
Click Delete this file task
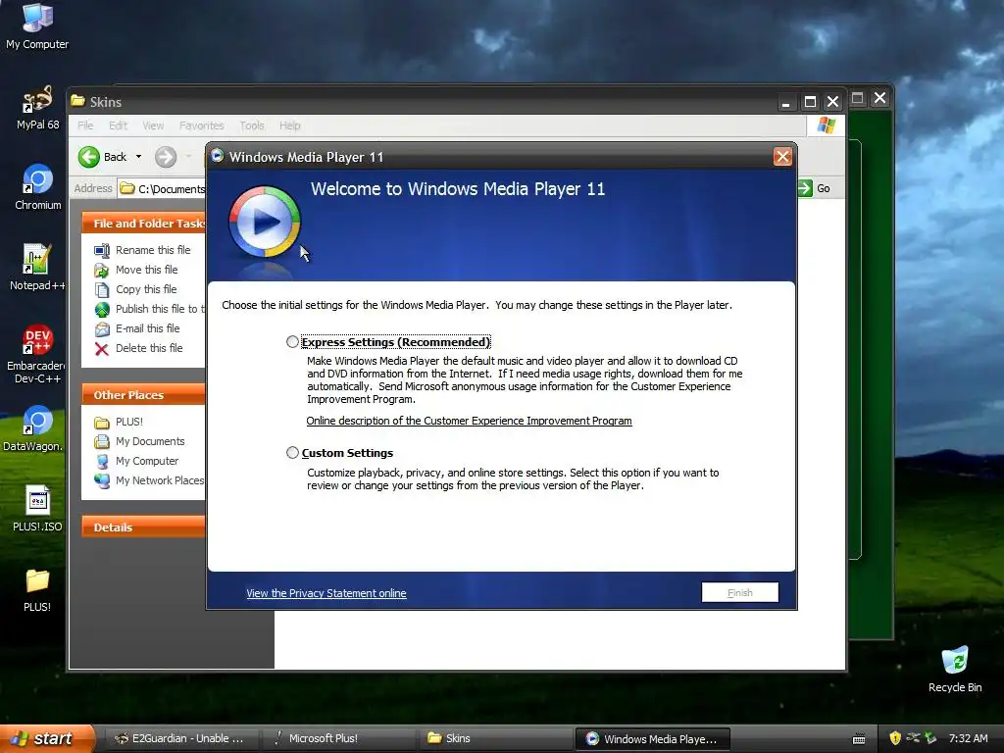[149, 348]
